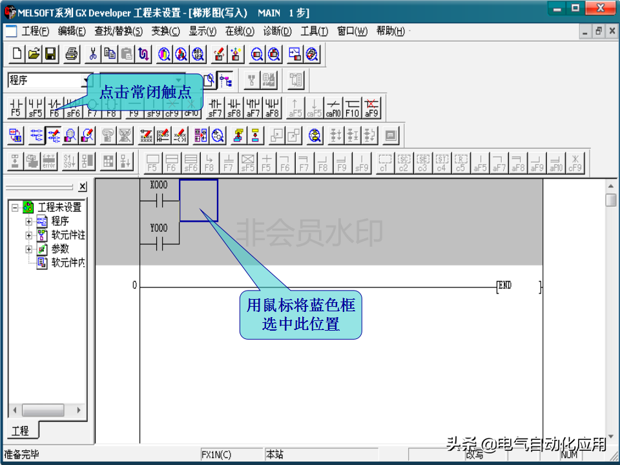This screenshot has width=620, height=465.
Task: Expand the 参数 tree node
Action: 29,249
